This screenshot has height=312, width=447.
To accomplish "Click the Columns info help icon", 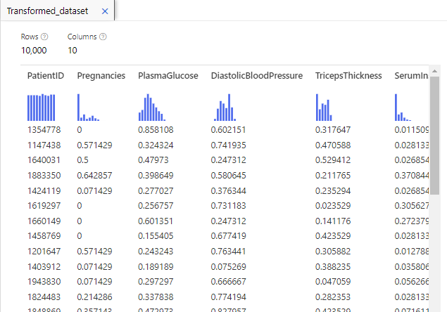I will coord(103,37).
